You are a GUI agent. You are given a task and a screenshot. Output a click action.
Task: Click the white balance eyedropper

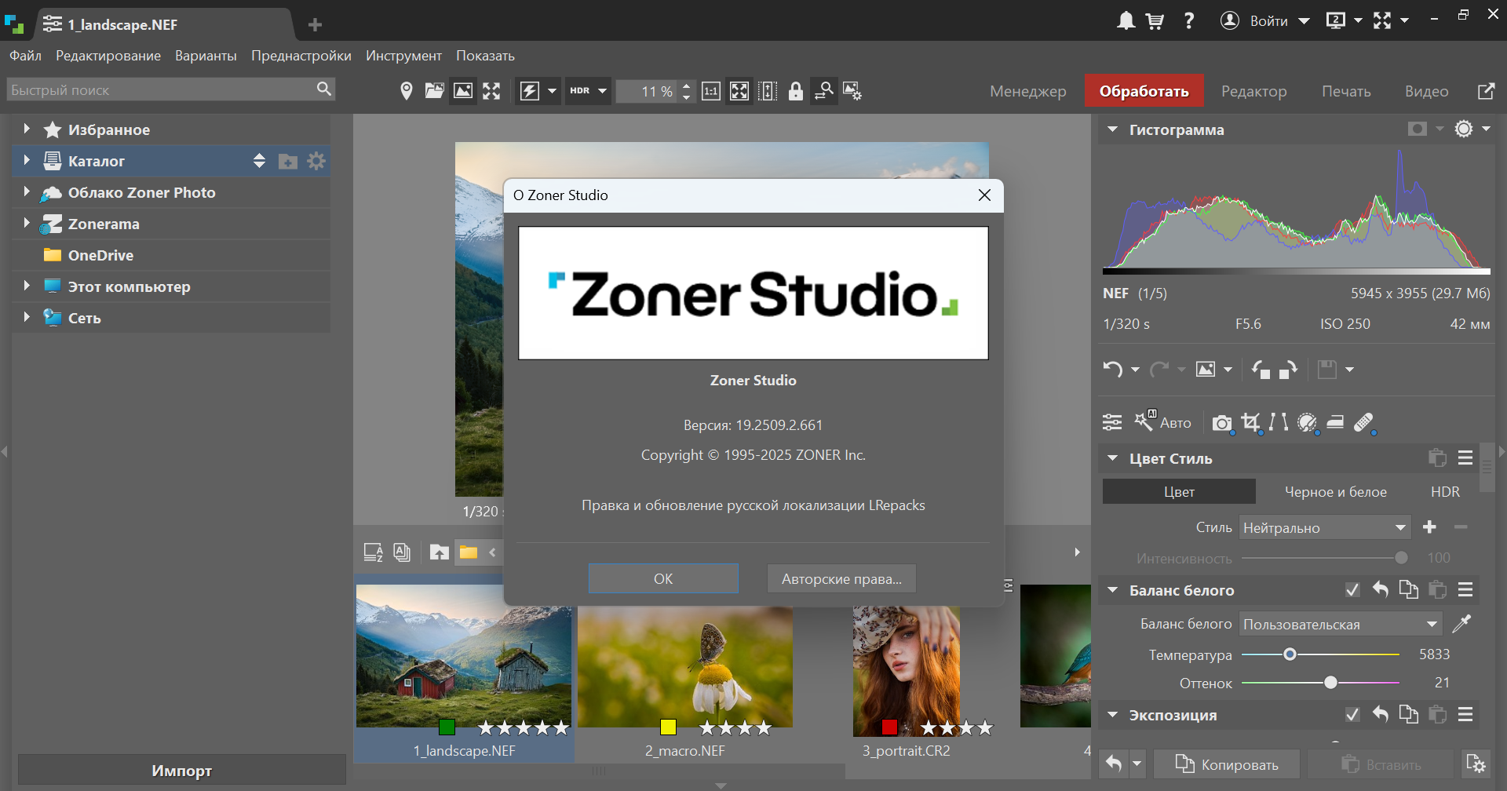[x=1461, y=624]
